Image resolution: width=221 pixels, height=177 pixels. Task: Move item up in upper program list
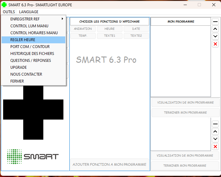pyautogui.click(x=215, y=29)
